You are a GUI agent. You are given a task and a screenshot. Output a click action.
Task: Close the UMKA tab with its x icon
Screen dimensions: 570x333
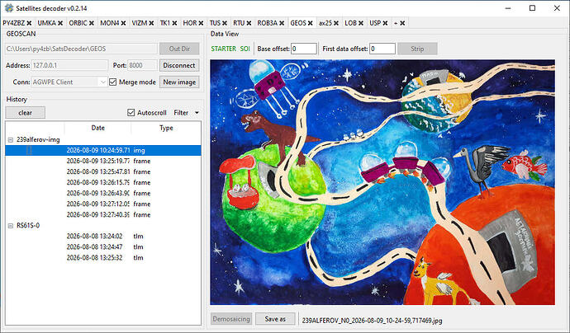coord(60,23)
